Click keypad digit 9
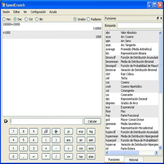This screenshot has height=164, width=164. click(34, 131)
